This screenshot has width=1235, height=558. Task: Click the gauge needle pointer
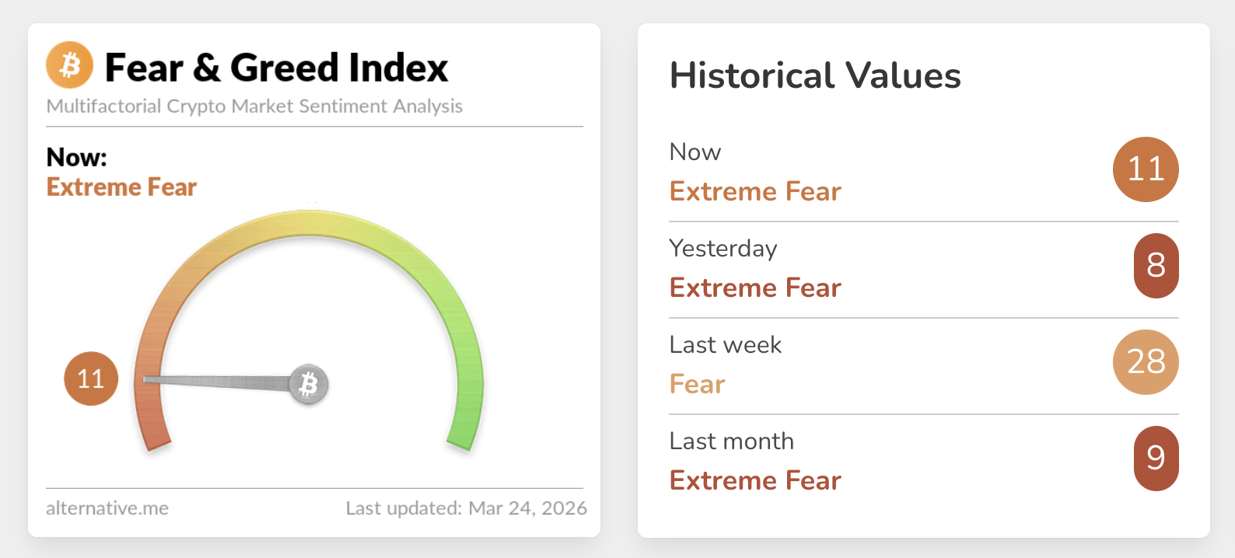pyautogui.click(x=218, y=381)
